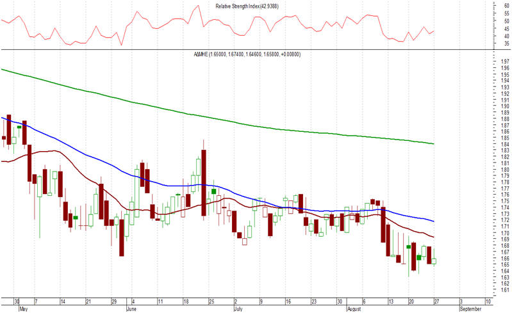This screenshot has height=313, width=512.
Task: Click the Relative Strength Index (42.9388) title
Action: (247, 6)
